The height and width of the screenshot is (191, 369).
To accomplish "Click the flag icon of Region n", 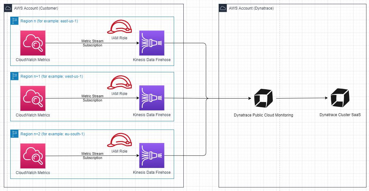I will [15, 21].
